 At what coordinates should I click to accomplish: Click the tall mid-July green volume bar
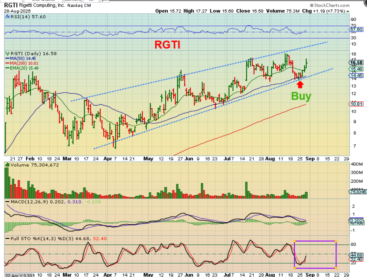(246, 190)
